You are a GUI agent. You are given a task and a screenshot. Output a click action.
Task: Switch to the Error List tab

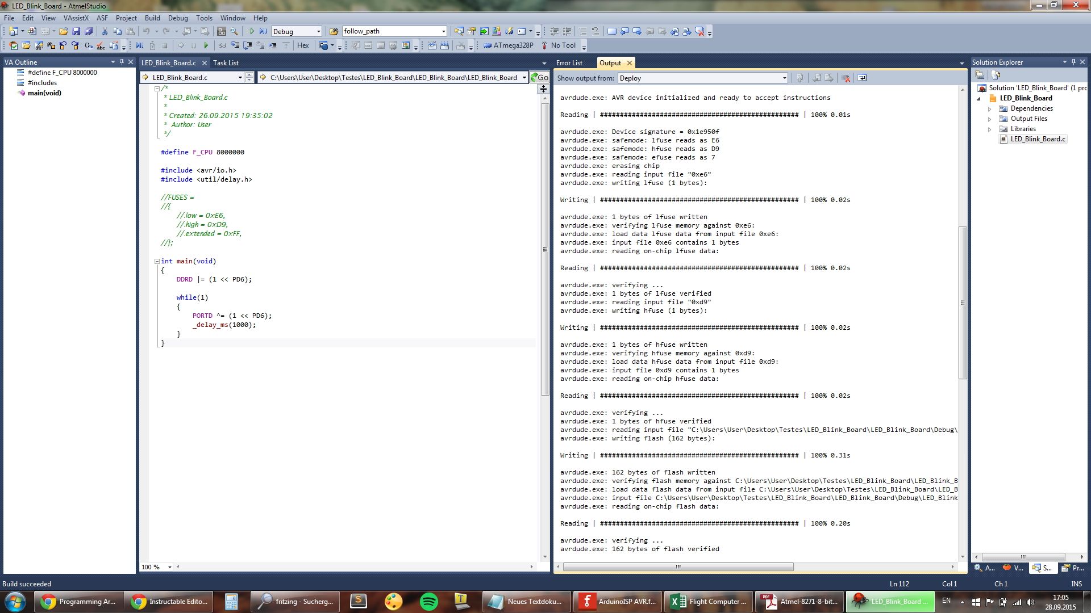click(569, 63)
